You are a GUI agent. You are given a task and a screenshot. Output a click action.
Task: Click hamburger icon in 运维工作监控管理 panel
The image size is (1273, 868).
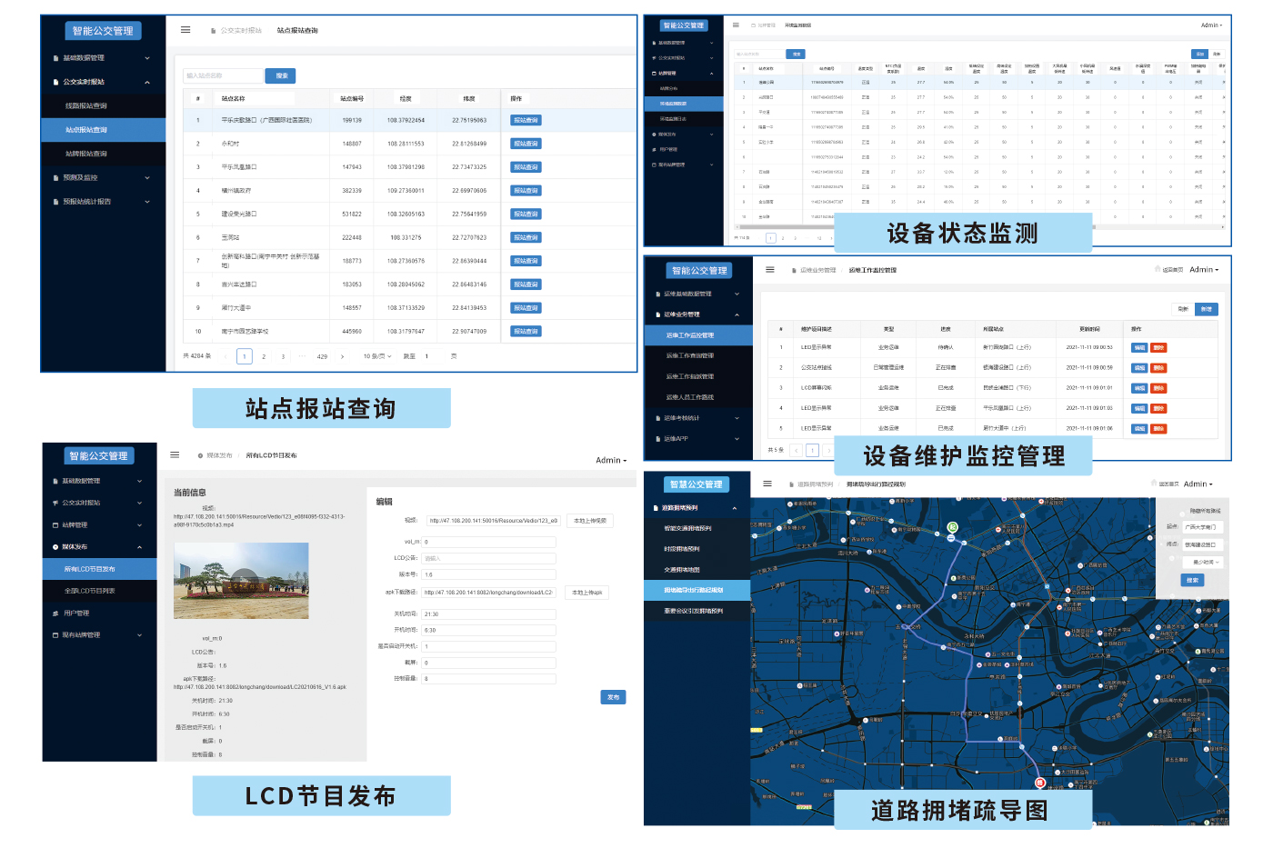coord(770,270)
